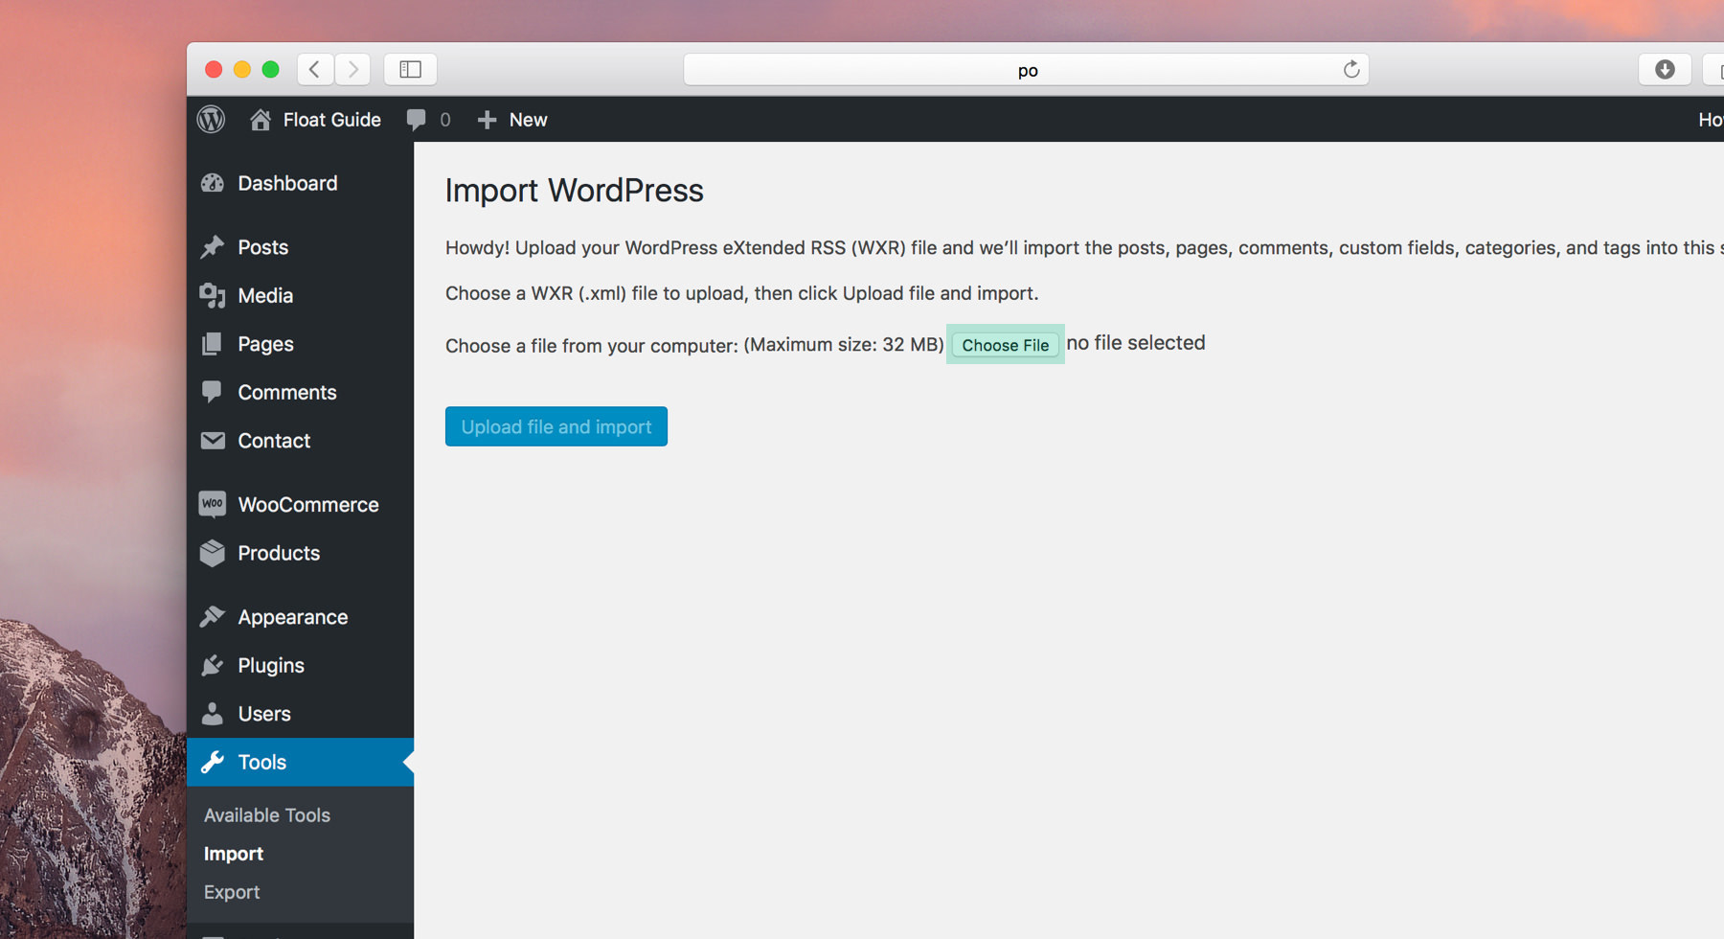Open the Posts menu
Viewport: 1724px width, 939px height.
coord(300,247)
